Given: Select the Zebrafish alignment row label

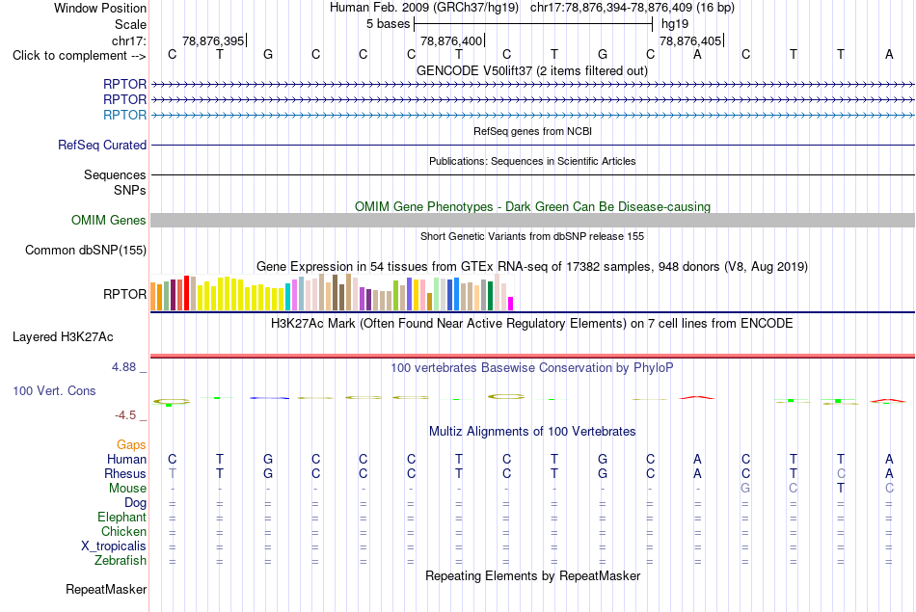Looking at the screenshot, I should (x=121, y=561).
